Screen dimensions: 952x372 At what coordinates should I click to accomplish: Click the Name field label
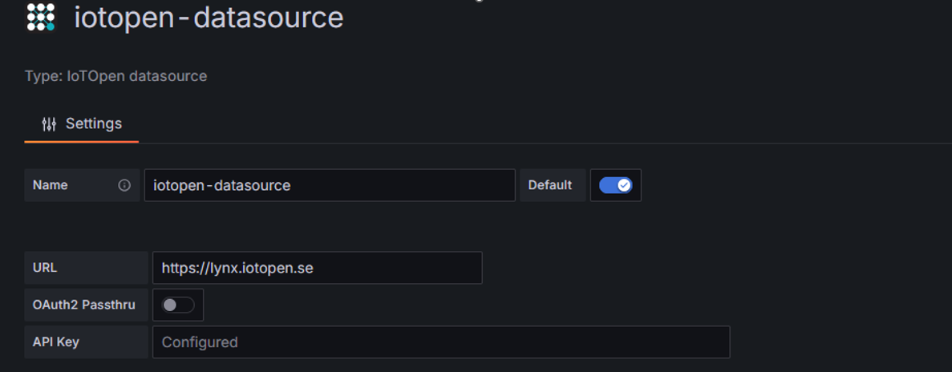pos(51,185)
